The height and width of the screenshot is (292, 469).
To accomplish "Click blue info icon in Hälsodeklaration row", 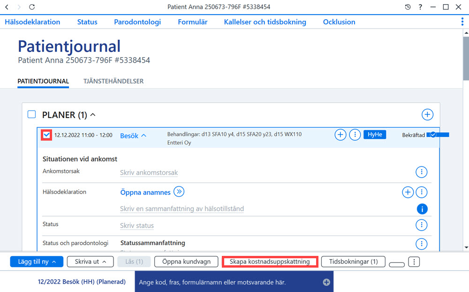I will click(422, 209).
